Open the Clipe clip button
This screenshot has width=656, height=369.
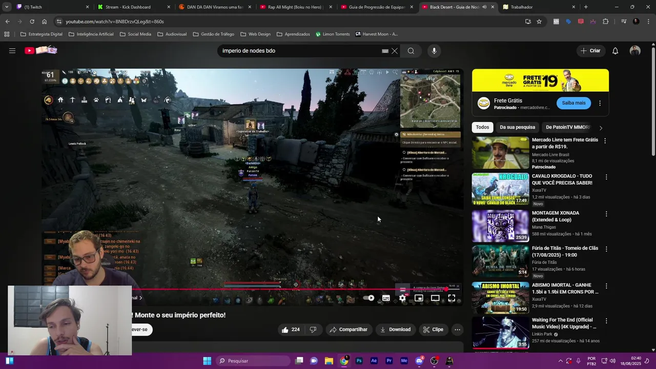433,330
